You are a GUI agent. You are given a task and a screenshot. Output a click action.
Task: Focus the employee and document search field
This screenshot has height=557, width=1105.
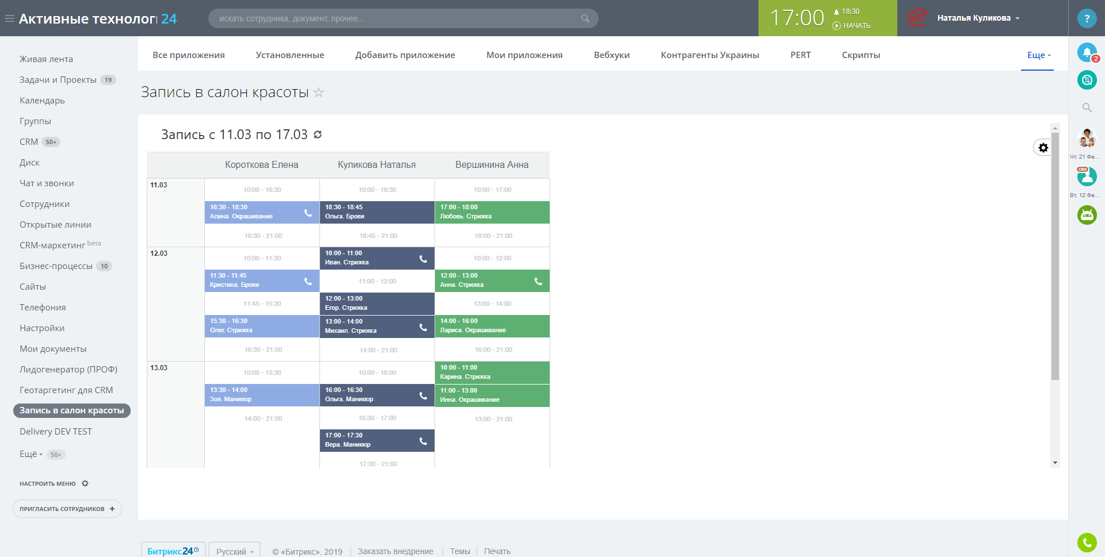pyautogui.click(x=403, y=18)
